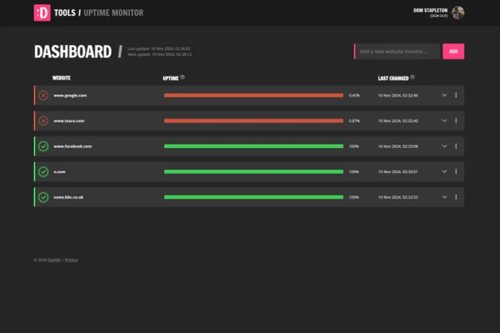Expand details for www.facebook.com row
Image resolution: width=500 pixels, height=333 pixels.
click(444, 146)
